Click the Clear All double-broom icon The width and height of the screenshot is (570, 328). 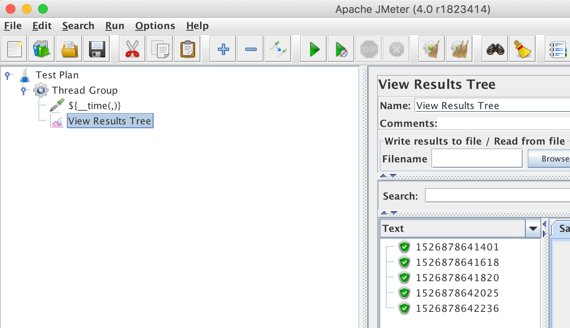coord(459,49)
